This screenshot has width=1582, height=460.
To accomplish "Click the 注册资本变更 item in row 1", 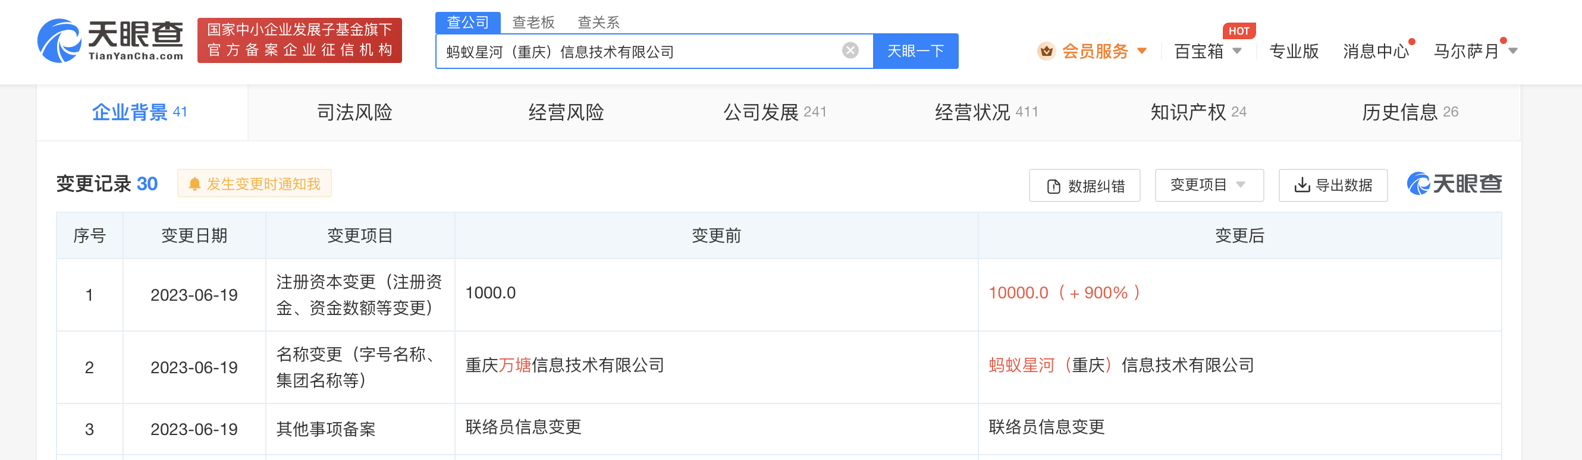I will 359,295.
